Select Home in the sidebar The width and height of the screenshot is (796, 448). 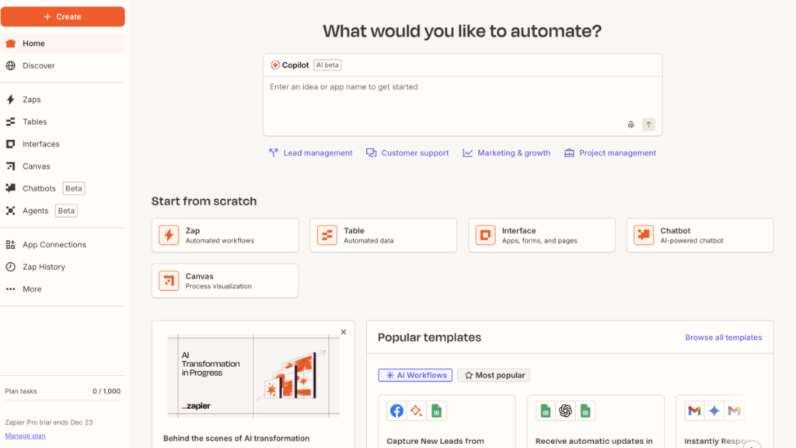click(33, 44)
